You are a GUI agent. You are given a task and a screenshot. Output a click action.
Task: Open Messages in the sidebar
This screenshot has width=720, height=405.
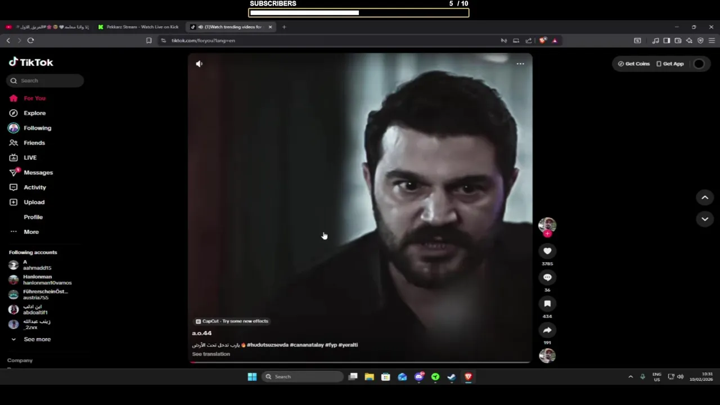click(x=31, y=173)
